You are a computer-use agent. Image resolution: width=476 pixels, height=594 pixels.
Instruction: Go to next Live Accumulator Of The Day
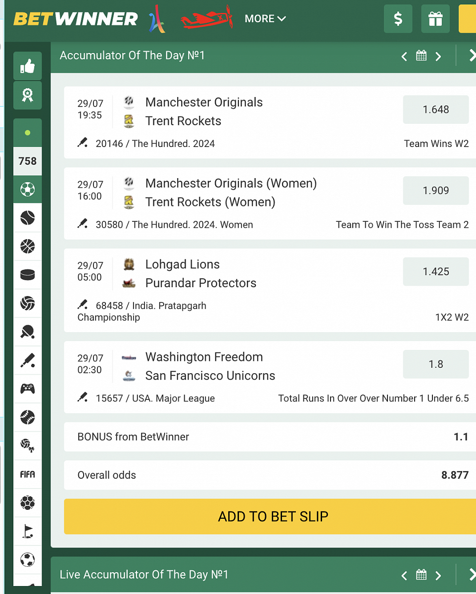[x=438, y=575]
